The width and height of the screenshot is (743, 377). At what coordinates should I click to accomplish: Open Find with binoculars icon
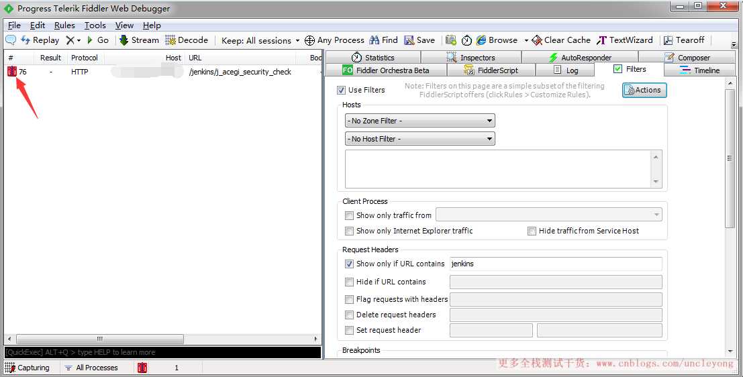click(x=384, y=40)
